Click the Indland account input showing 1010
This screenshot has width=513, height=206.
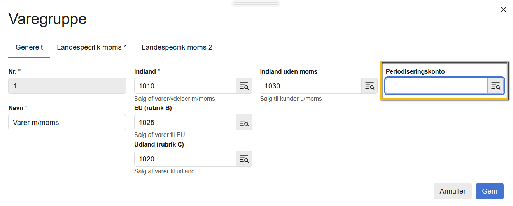[185, 86]
